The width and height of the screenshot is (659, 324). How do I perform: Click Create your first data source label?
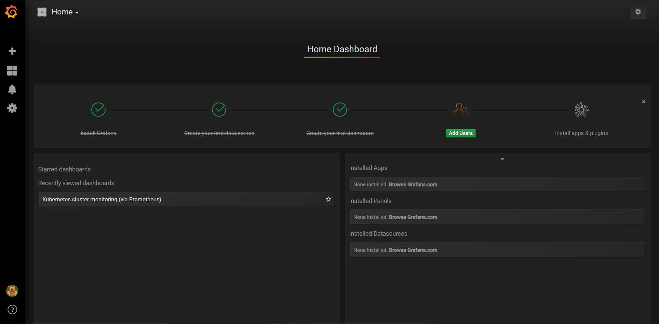219,133
